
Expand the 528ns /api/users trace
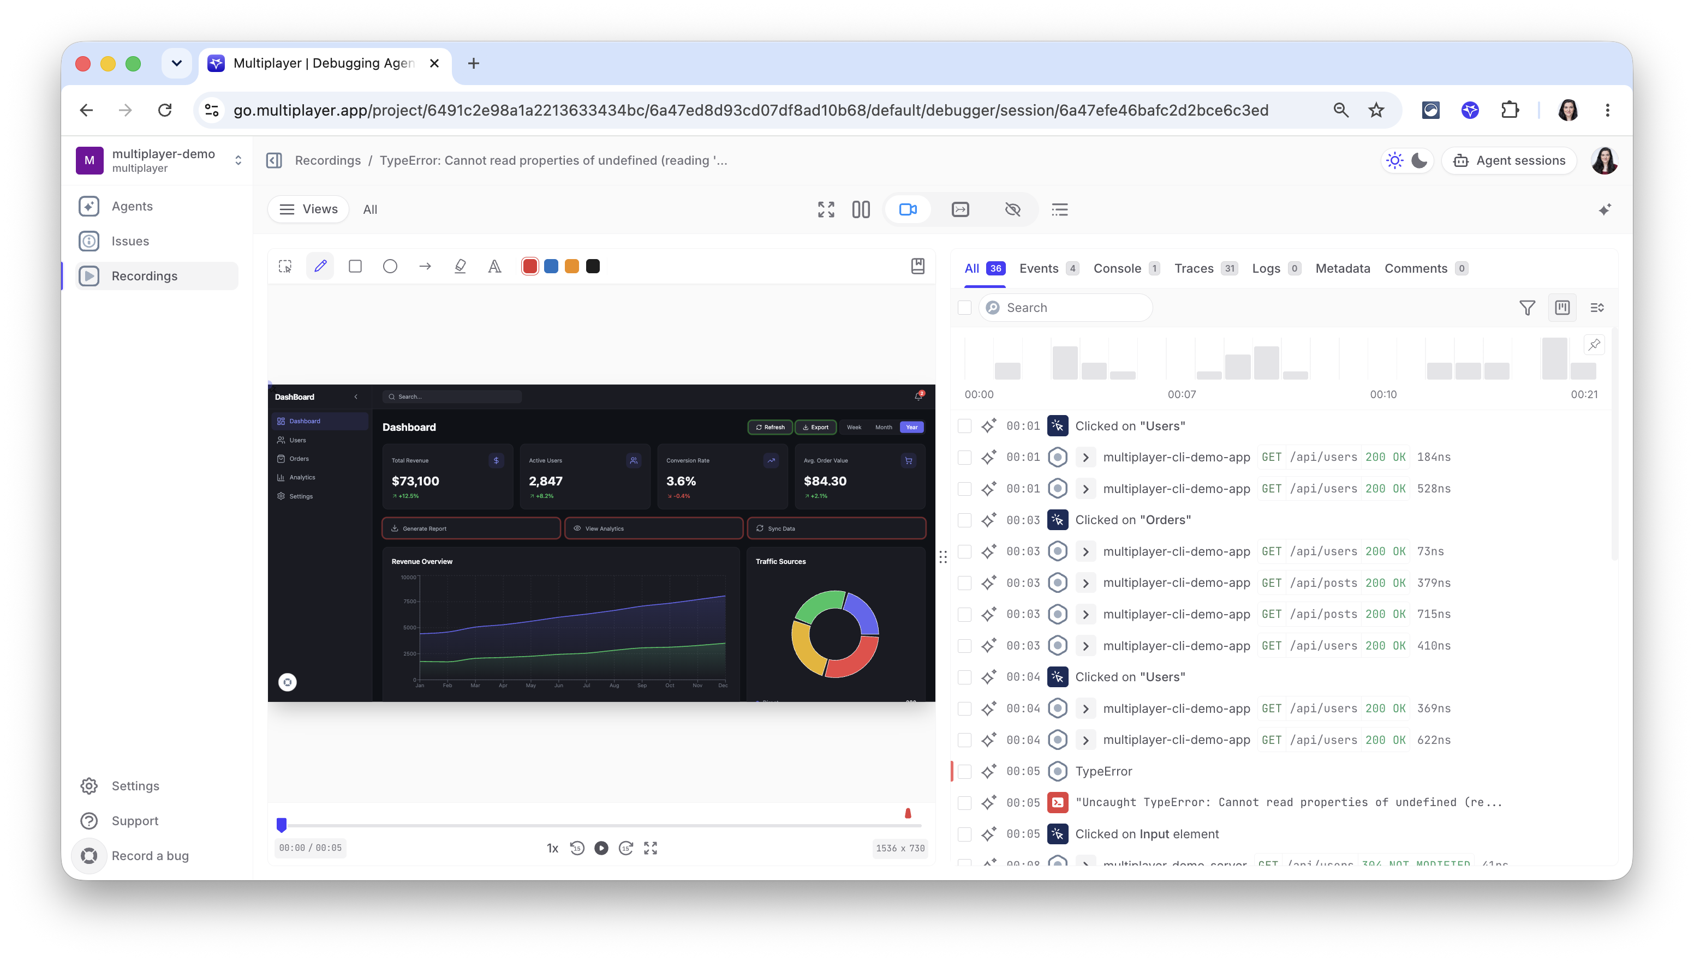pos(1085,489)
